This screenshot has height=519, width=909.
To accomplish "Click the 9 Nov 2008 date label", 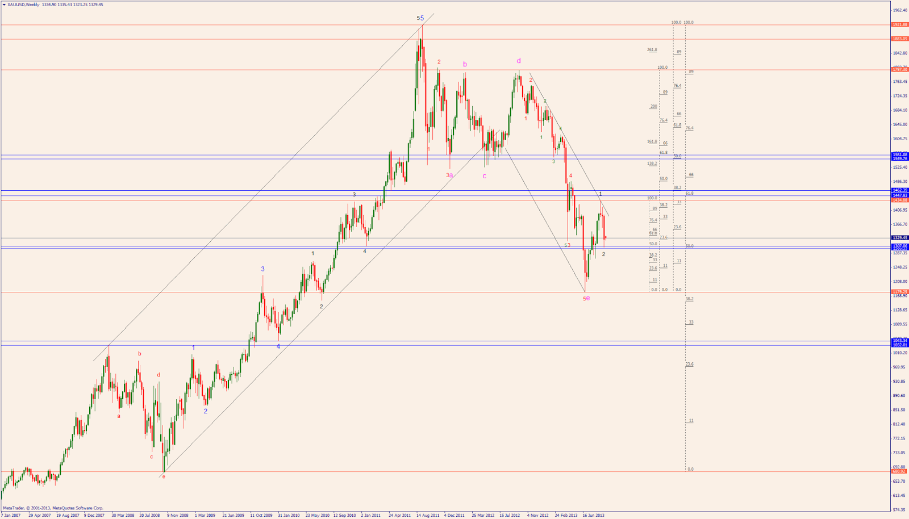I will tap(177, 515).
